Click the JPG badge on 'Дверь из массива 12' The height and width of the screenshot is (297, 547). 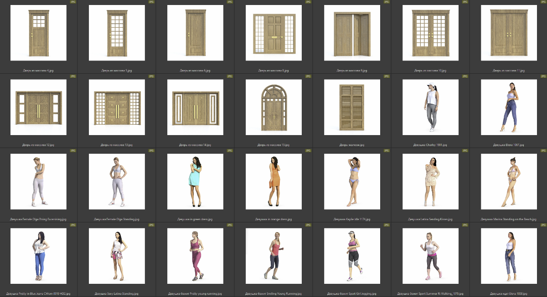point(73,76)
